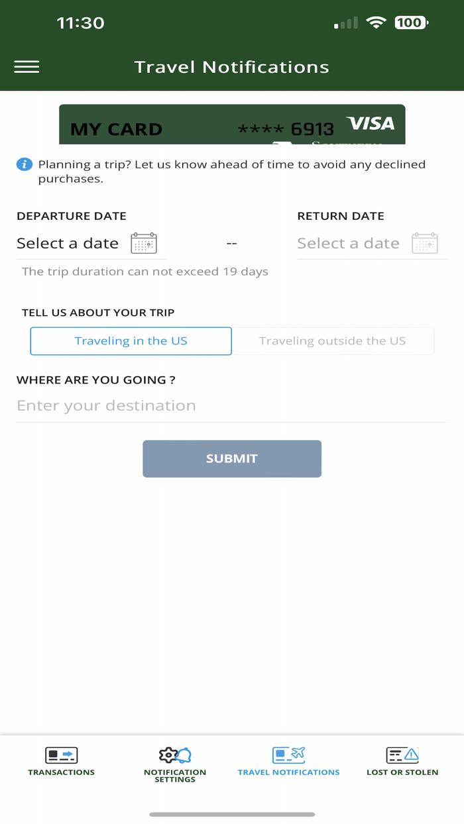Tap the My Card Visa thumbnail
Image resolution: width=464 pixels, height=824 pixels.
click(x=232, y=125)
